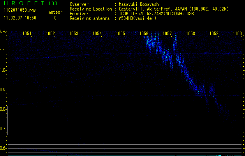Click the 1054 time axis label
The width and height of the screenshot is (245, 156).
97,34
